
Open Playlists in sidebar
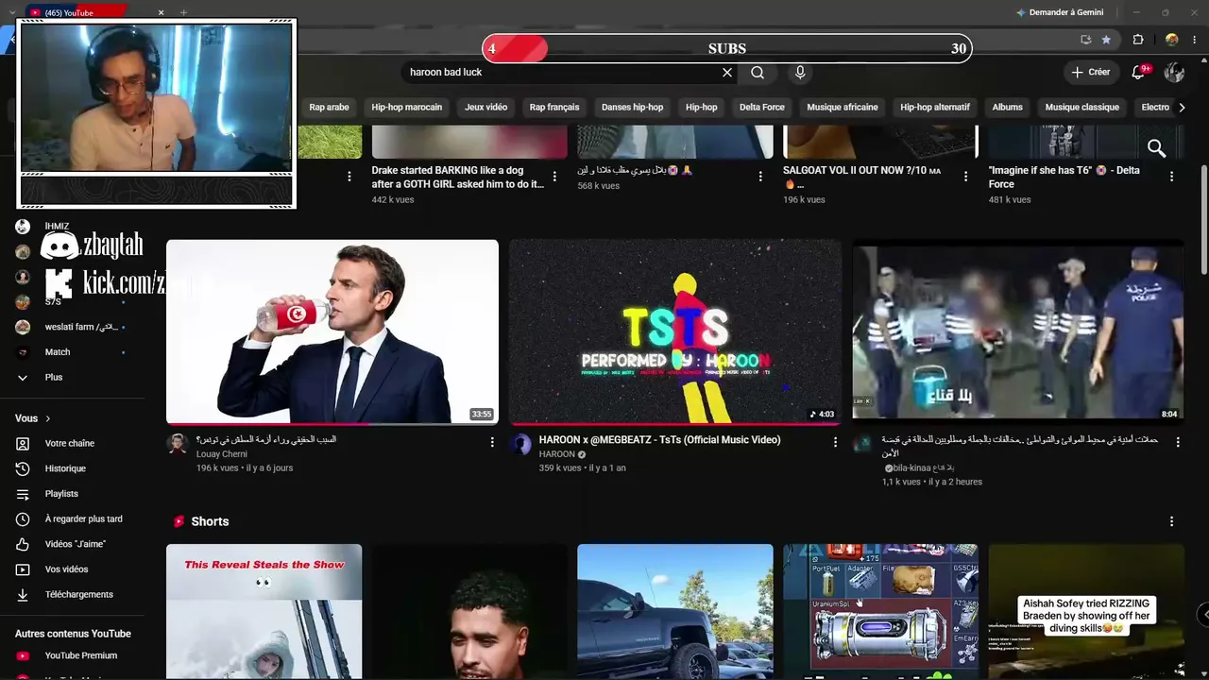click(61, 494)
